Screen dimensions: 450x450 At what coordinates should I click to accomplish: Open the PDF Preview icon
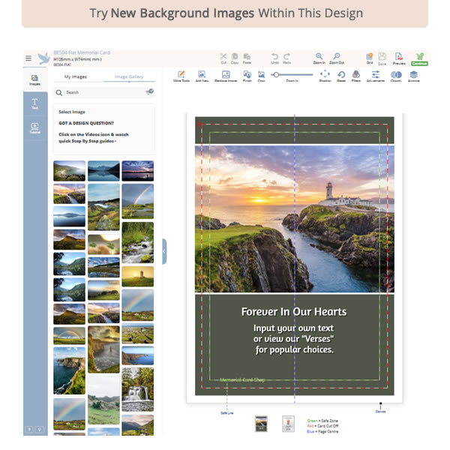(x=398, y=57)
